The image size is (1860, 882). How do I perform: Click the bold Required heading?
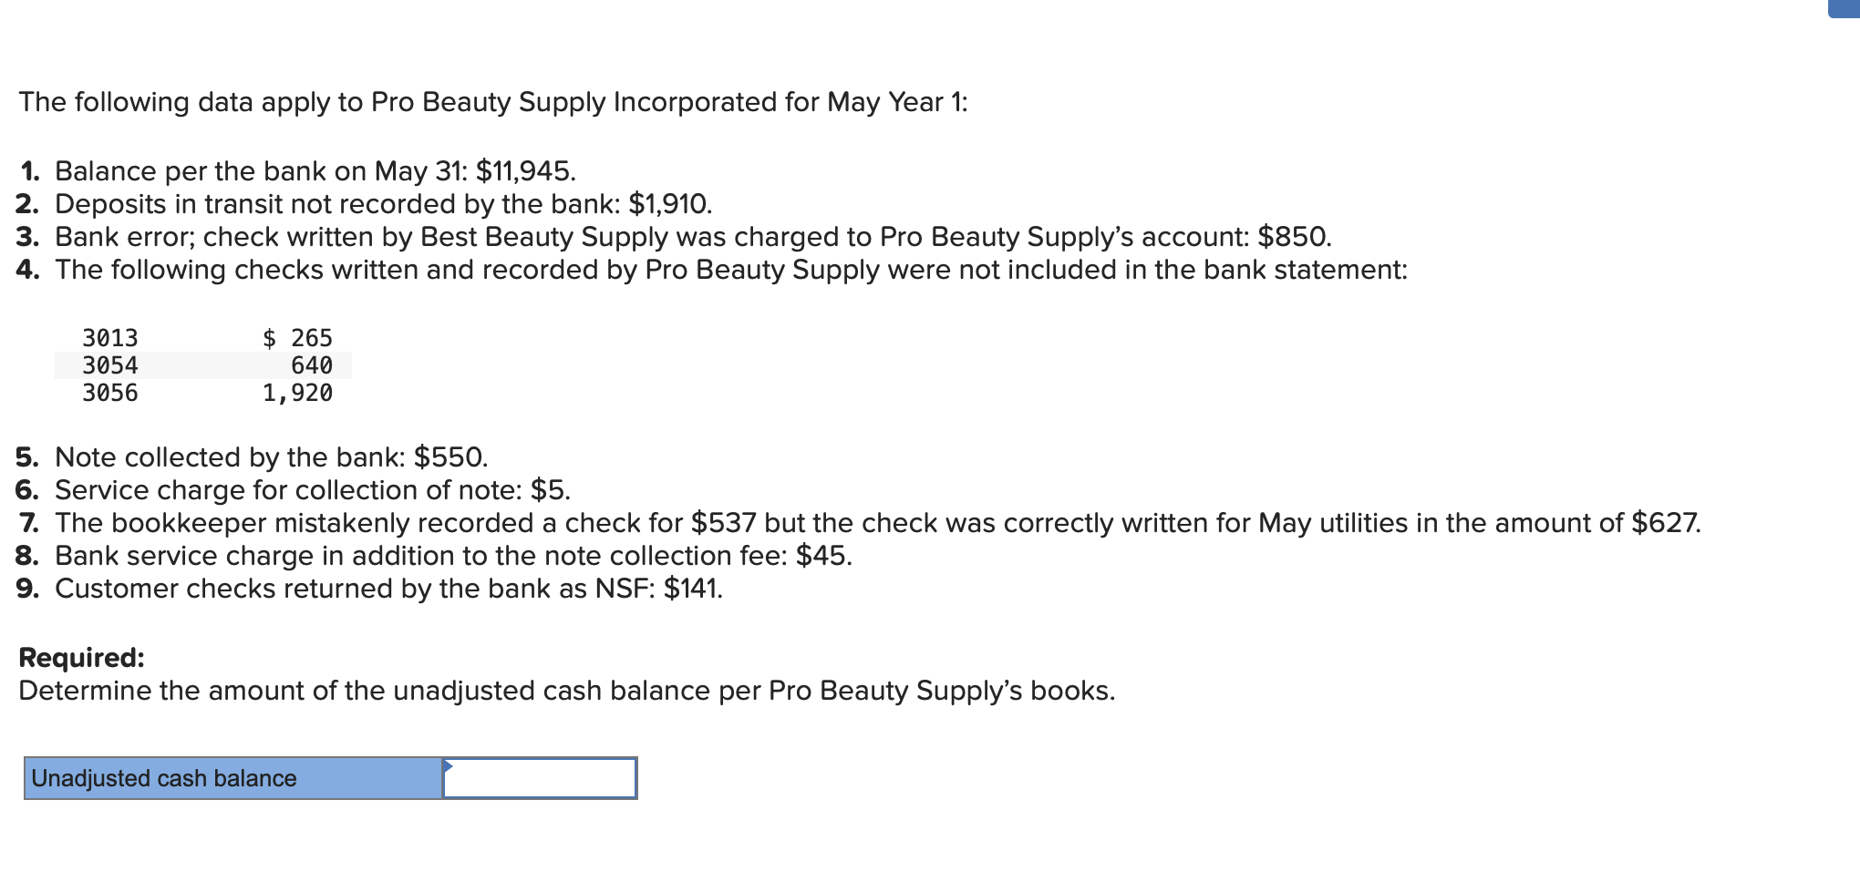click(82, 658)
